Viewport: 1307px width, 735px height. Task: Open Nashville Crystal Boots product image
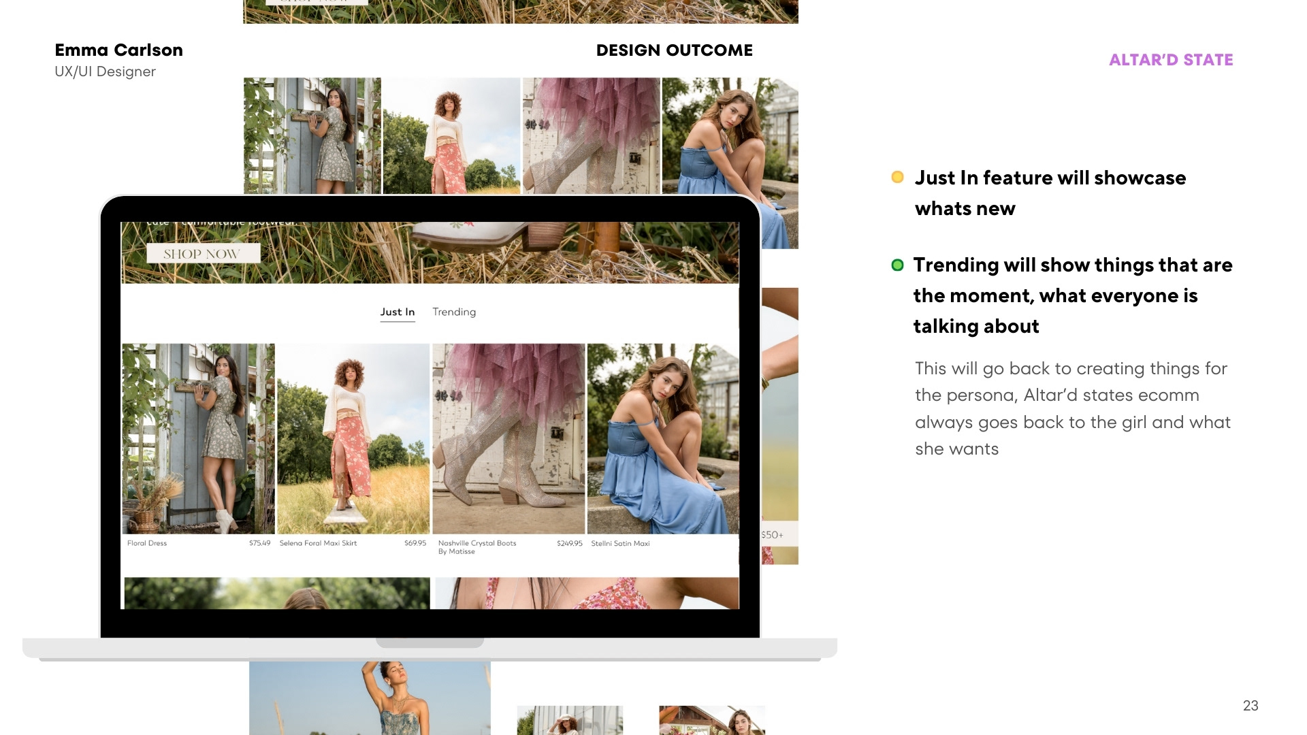(x=508, y=438)
